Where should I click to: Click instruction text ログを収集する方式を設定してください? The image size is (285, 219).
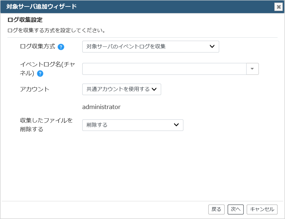(x=56, y=30)
